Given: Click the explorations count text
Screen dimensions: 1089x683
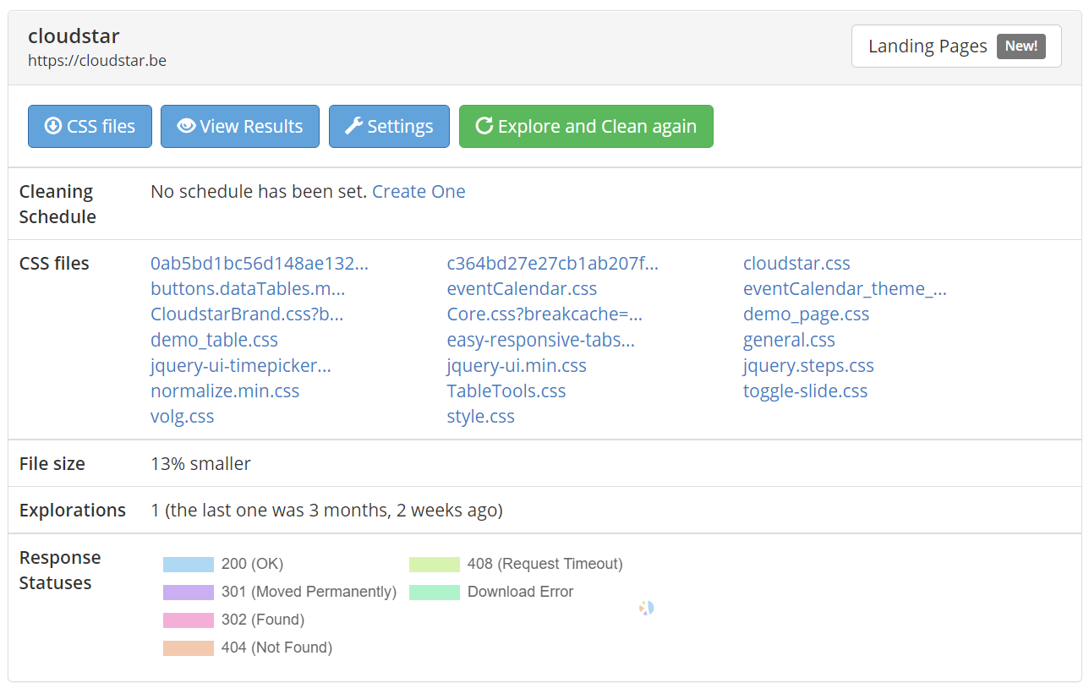Looking at the screenshot, I should (326, 511).
